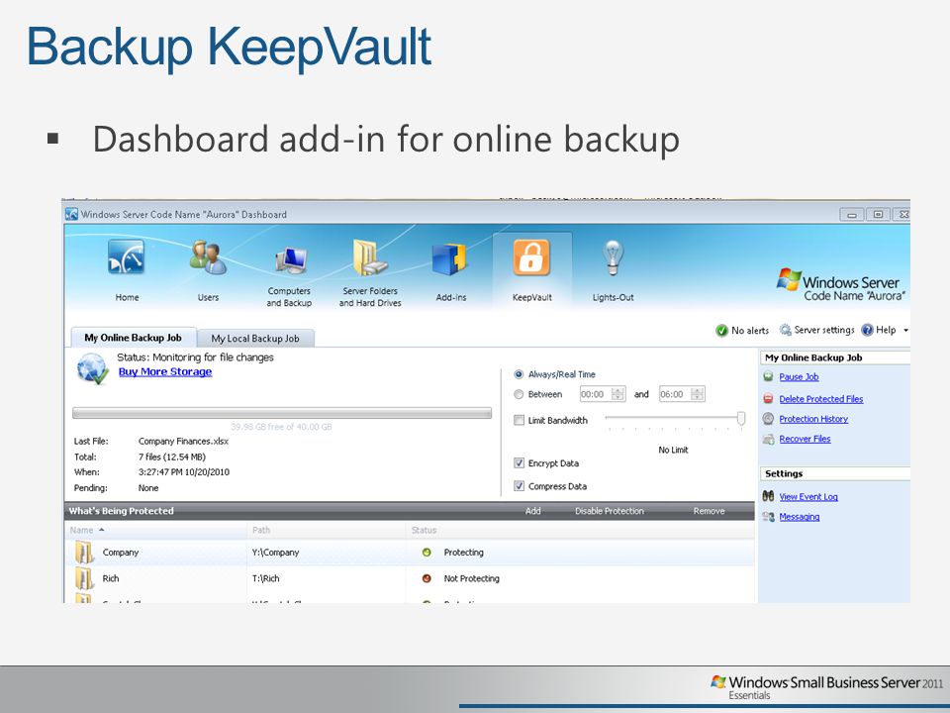
Task: Click the Company folder icon
Action: 85,553
